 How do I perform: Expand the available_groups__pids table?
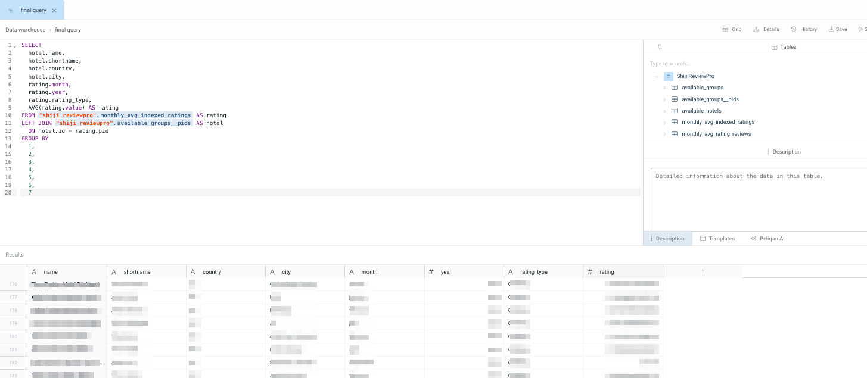click(x=664, y=99)
